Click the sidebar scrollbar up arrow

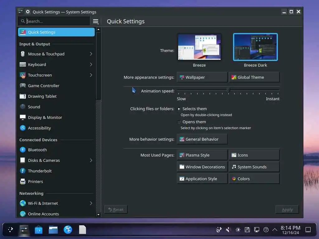98,30
